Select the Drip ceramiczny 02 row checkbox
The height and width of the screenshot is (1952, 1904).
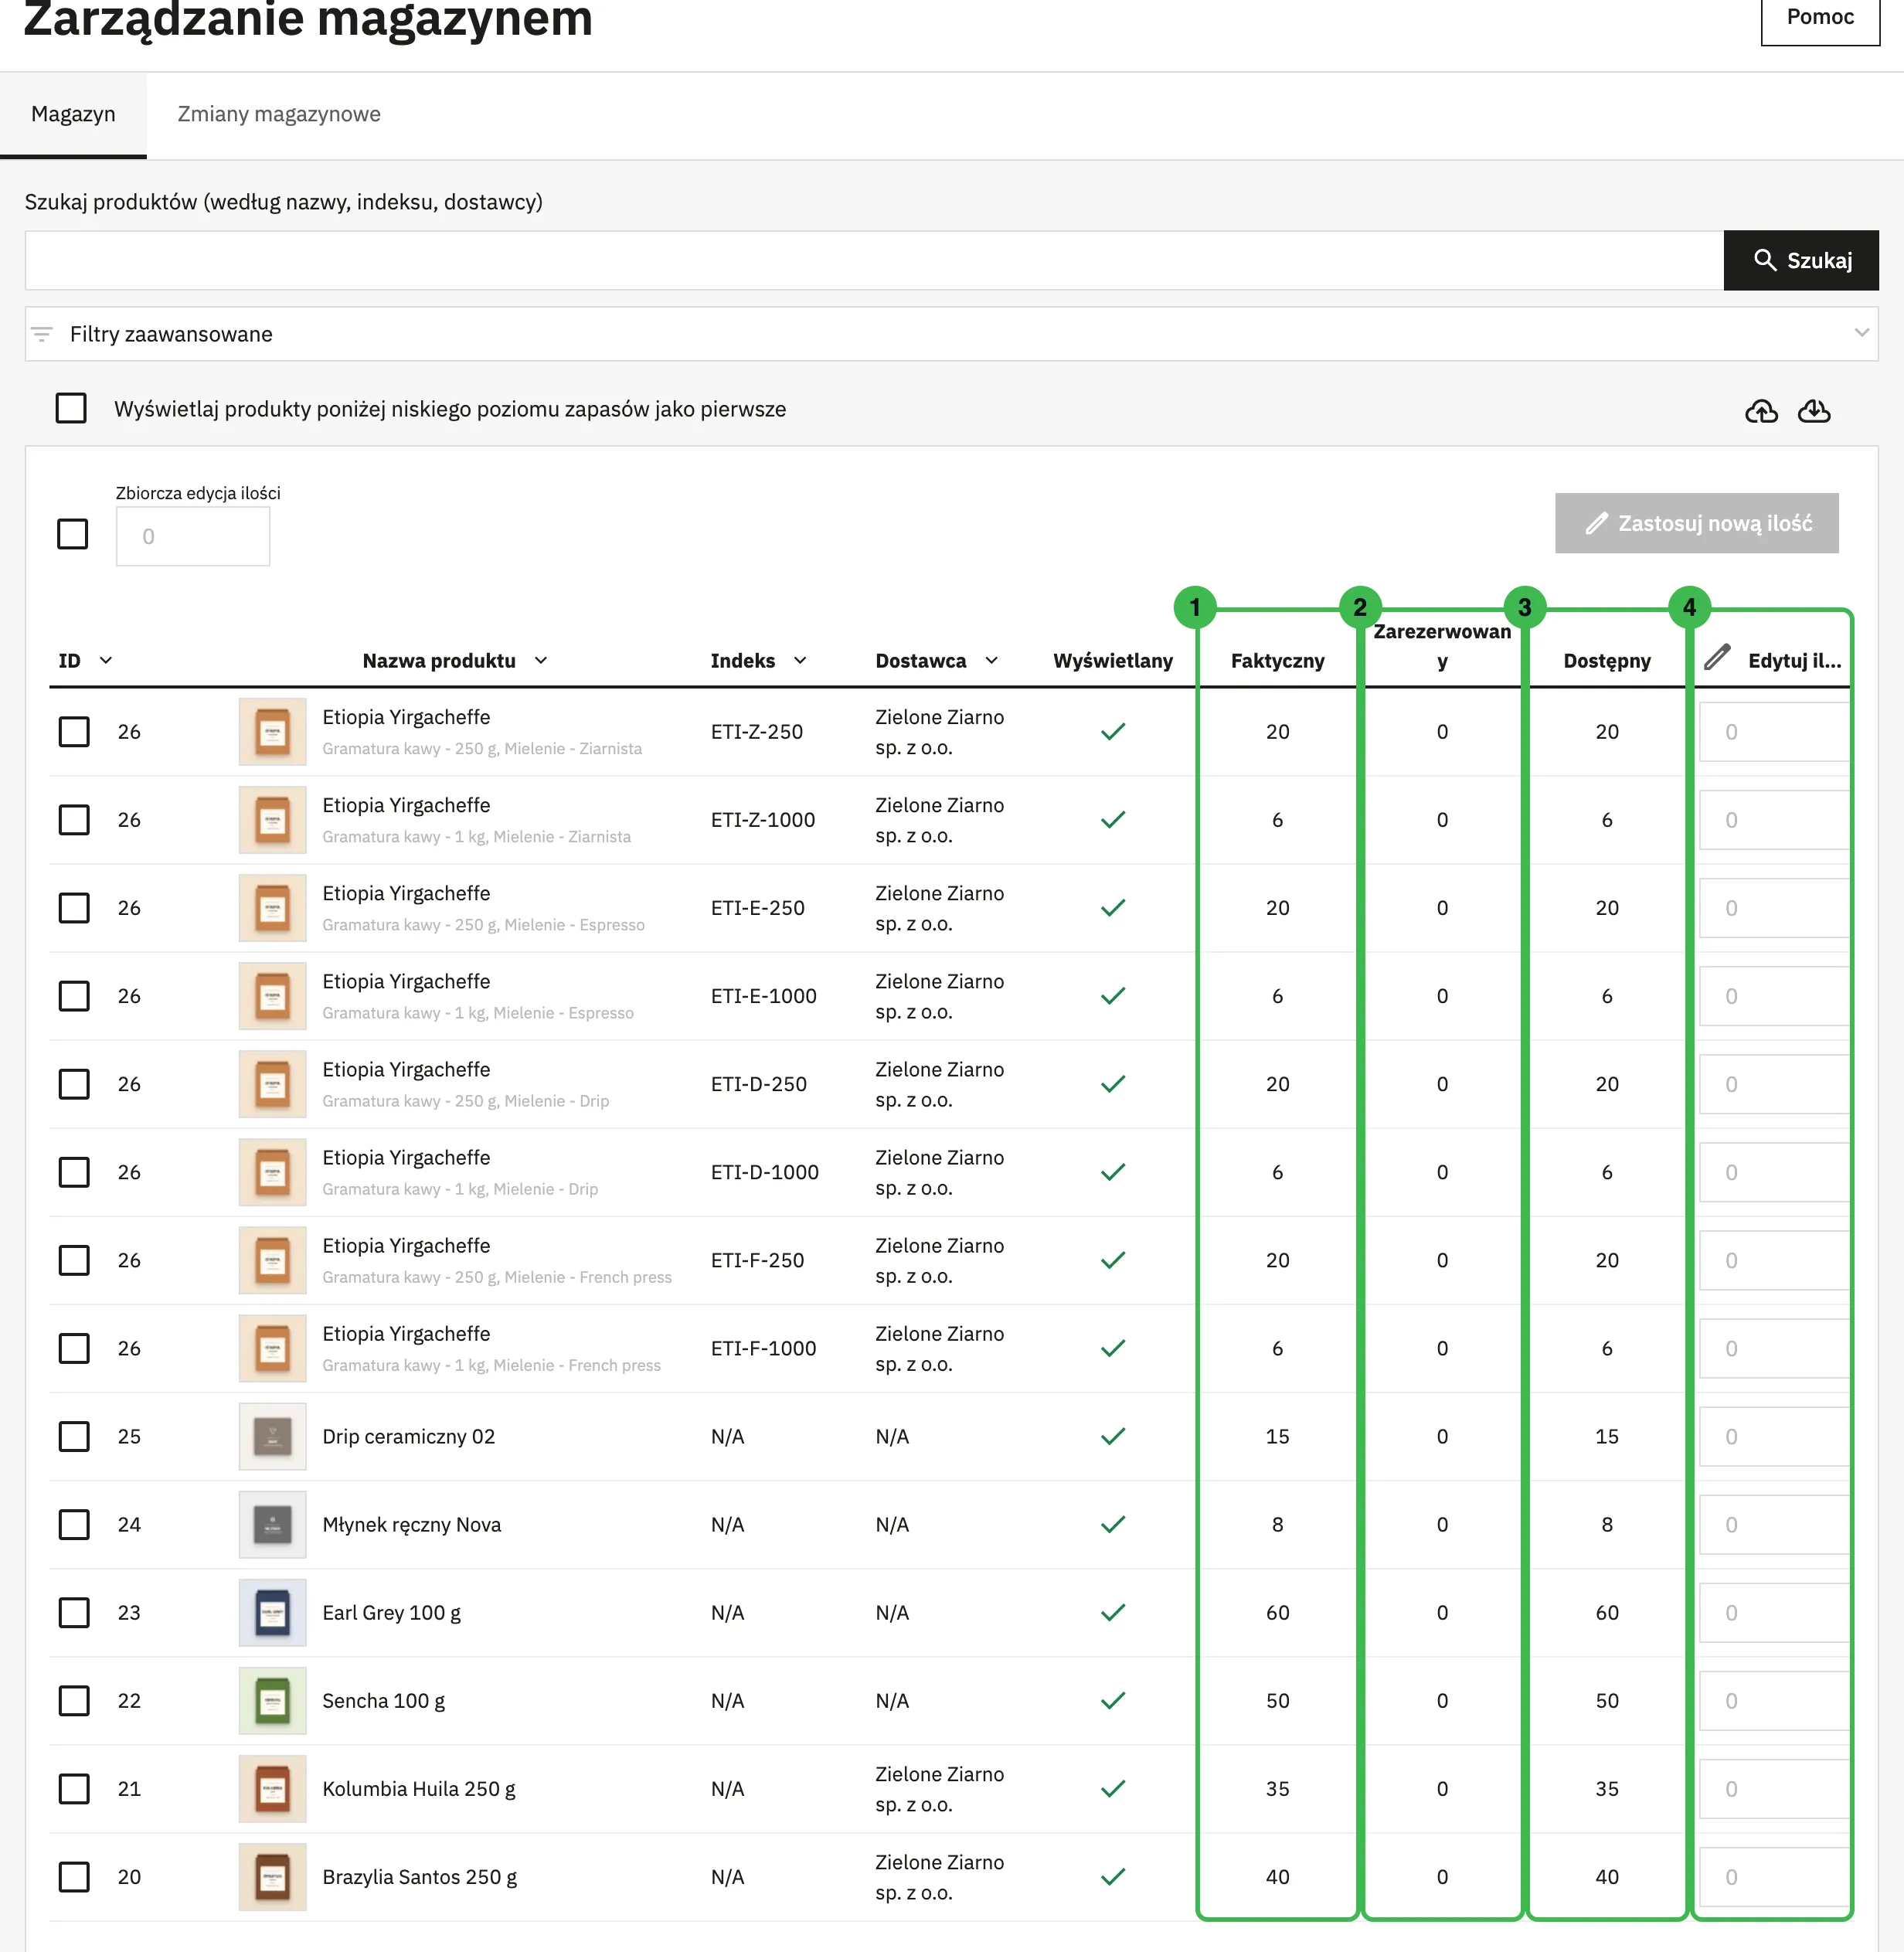coord(74,1436)
